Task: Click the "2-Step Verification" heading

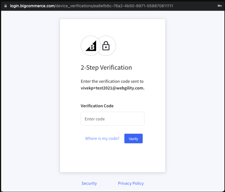Action: [106, 68]
